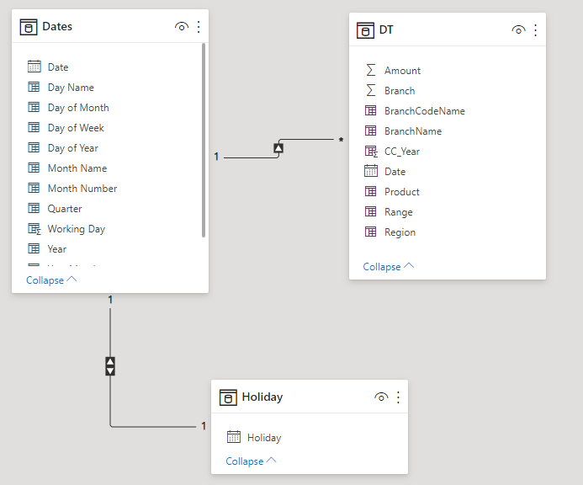Click the Dates table header icon
This screenshot has height=485, width=583.
coord(29,27)
